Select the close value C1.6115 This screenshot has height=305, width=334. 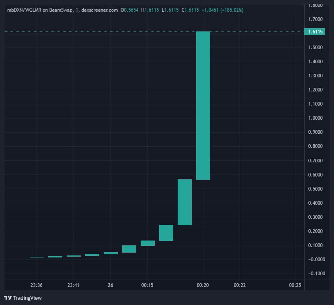[190, 10]
